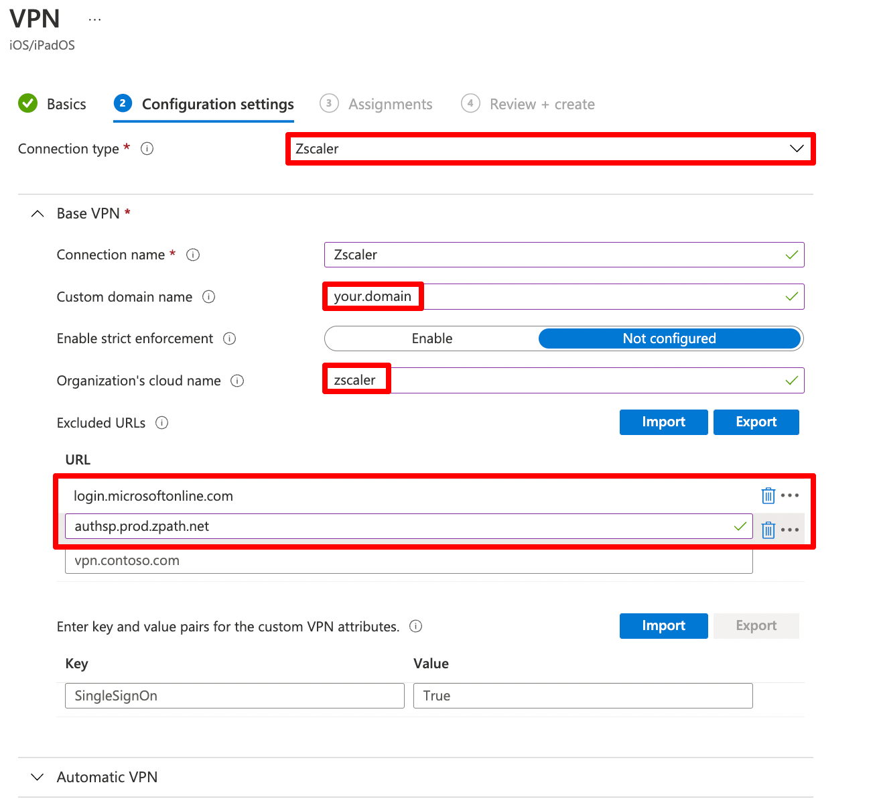Screen dimensions: 879x803
Task: Click the info icon beside Custom domain name
Action: coord(209,296)
